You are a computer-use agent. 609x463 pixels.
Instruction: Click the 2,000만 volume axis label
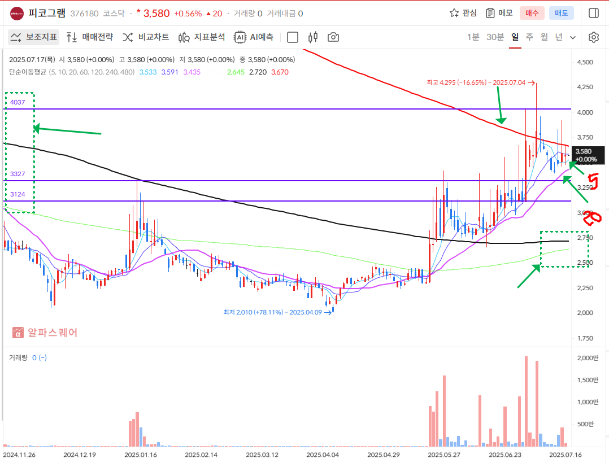point(588,358)
